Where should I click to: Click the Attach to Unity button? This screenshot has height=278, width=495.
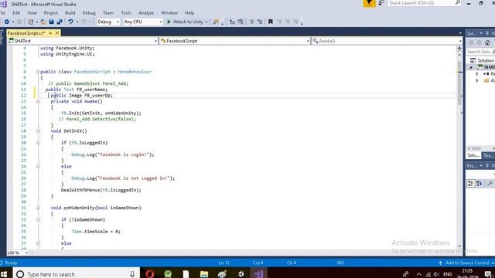pyautogui.click(x=186, y=22)
